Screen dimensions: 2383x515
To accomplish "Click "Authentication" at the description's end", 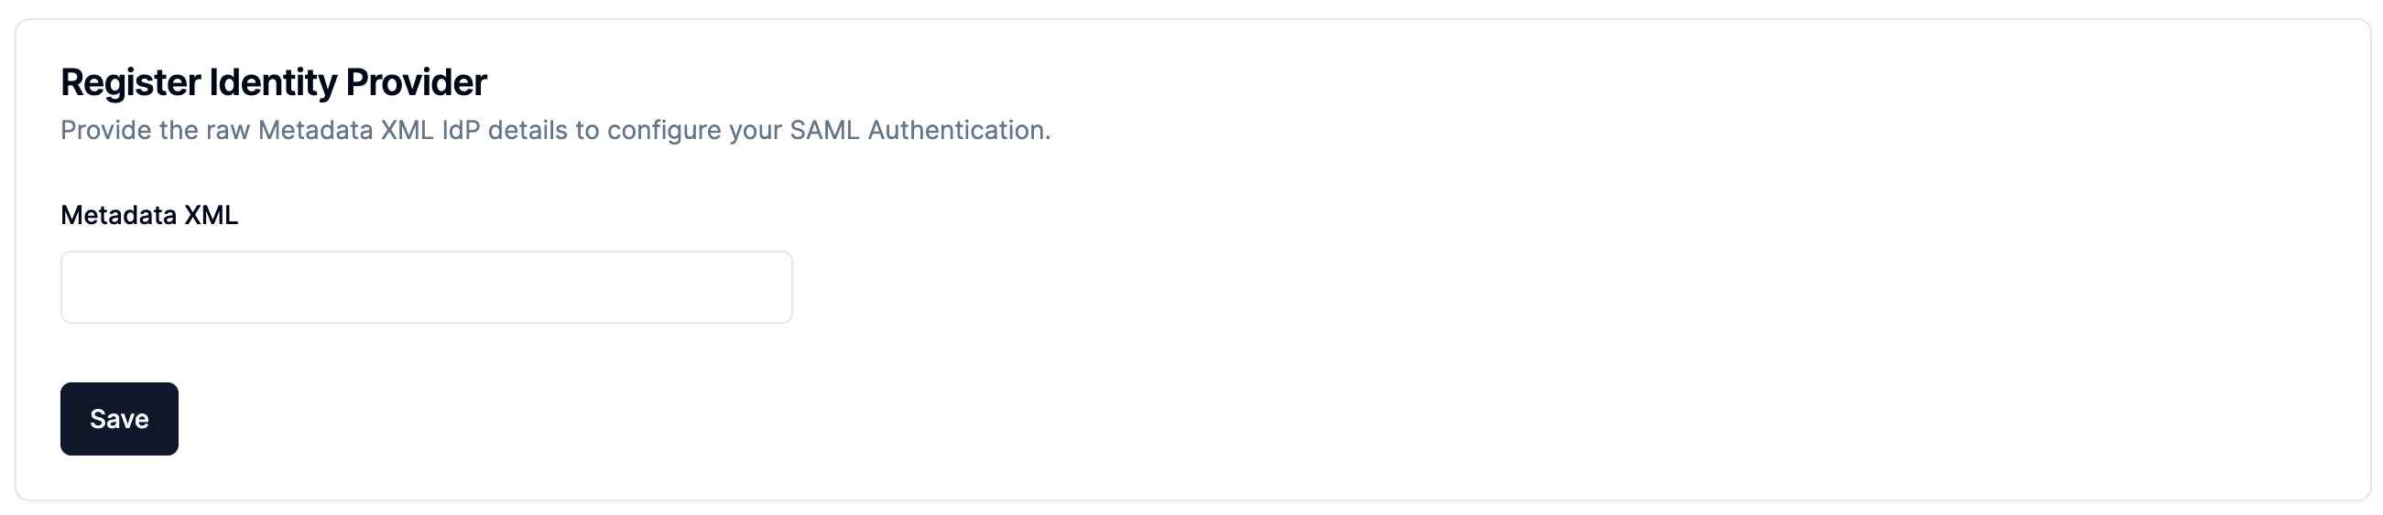I will [x=958, y=131].
